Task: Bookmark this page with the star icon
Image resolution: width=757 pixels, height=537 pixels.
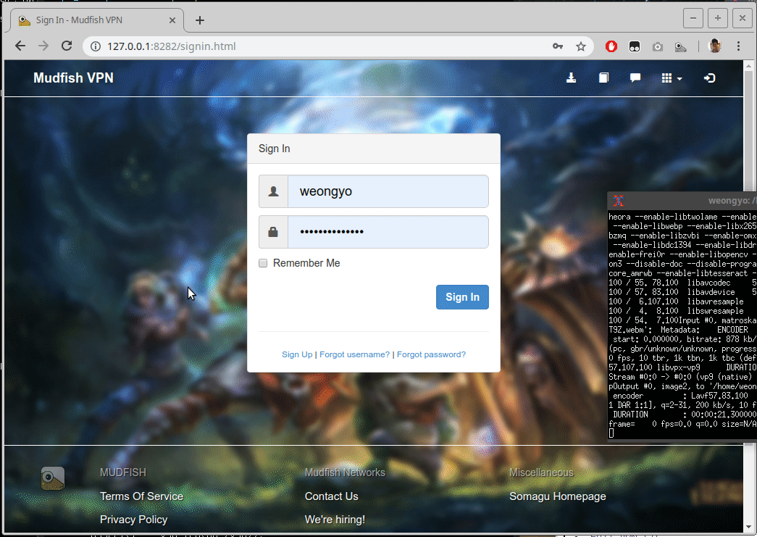Action: pos(580,46)
